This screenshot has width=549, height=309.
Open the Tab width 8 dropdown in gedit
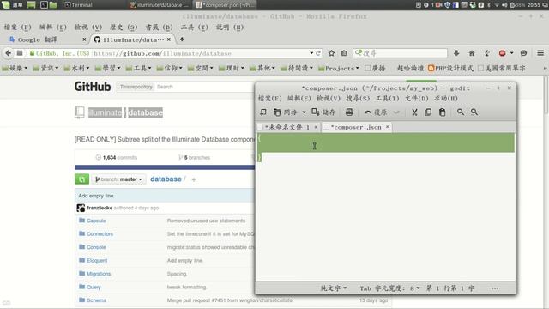(x=389, y=288)
